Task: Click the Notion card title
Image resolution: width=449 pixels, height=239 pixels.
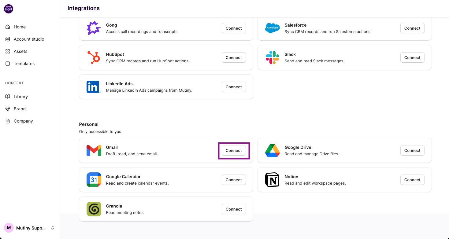Action: [291, 177]
